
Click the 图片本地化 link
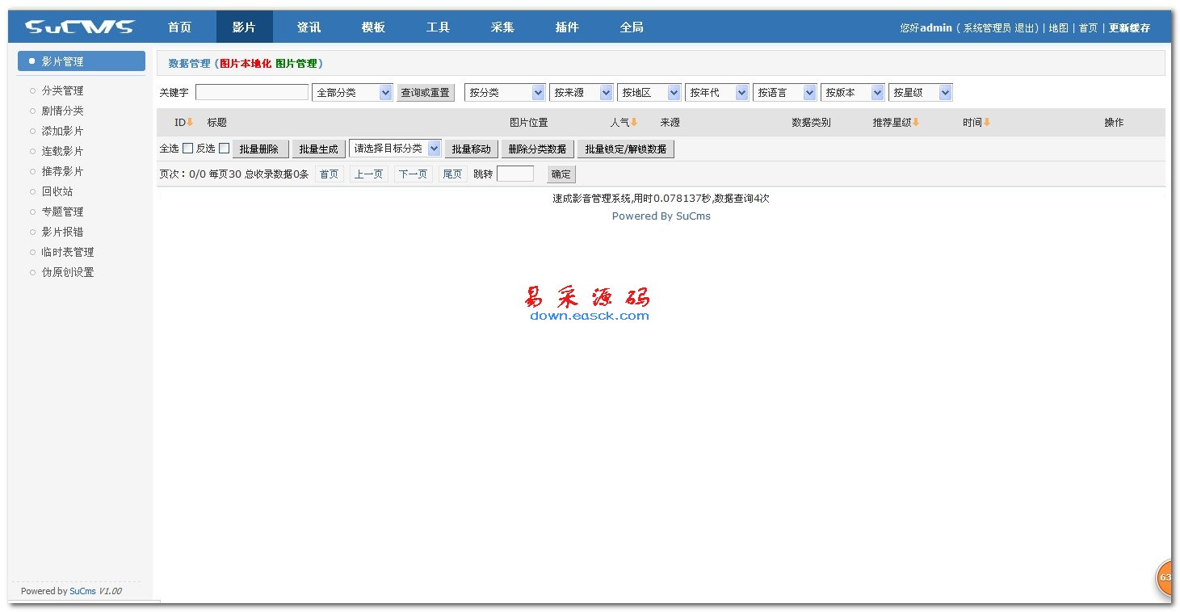tap(246, 63)
